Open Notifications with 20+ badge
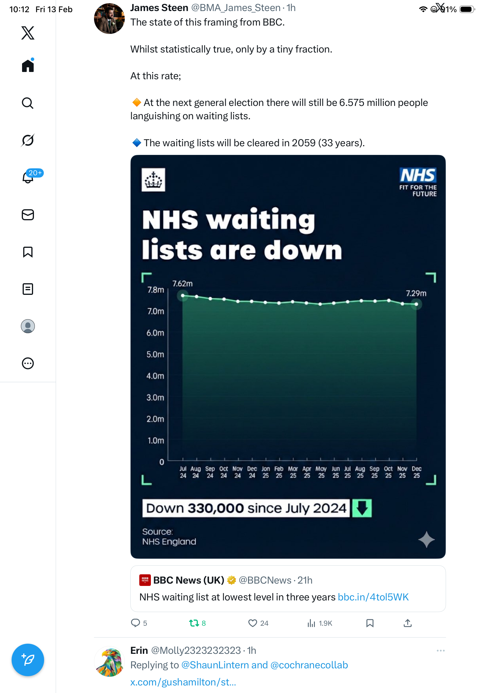This screenshot has height=693, width=484. [28, 178]
